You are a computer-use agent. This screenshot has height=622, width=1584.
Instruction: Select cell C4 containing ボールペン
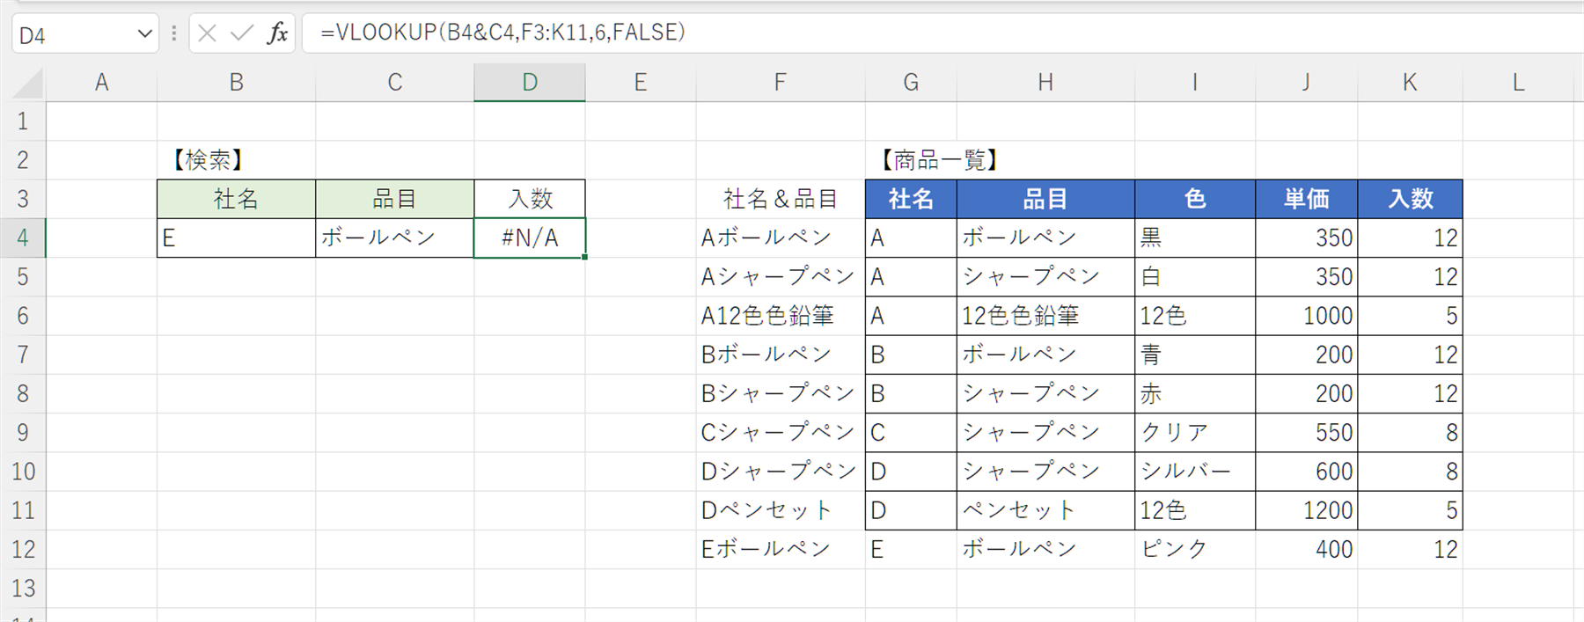[395, 238]
